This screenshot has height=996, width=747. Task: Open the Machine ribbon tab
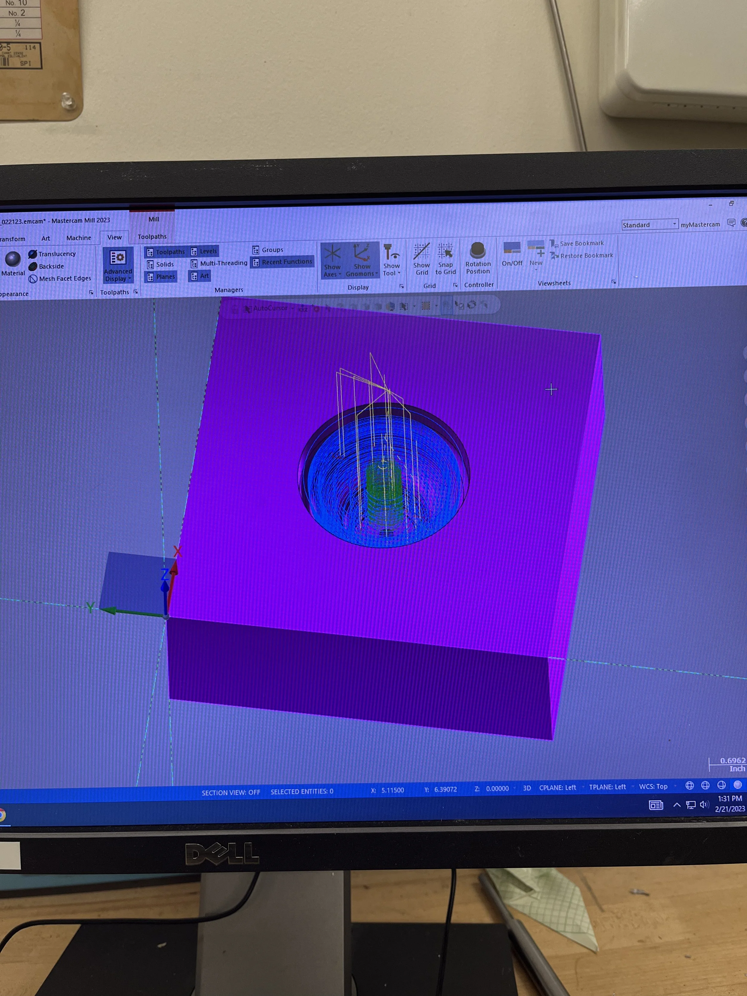tap(79, 238)
